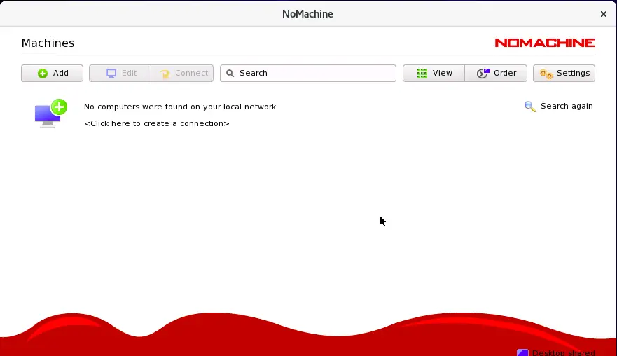Screen dimensions: 617x356
Task: Click the Search again magnifier icon
Action: click(529, 107)
